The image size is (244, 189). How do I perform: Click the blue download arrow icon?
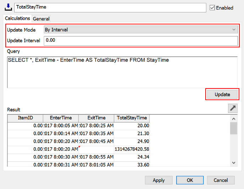pyautogui.click(x=9, y=7)
